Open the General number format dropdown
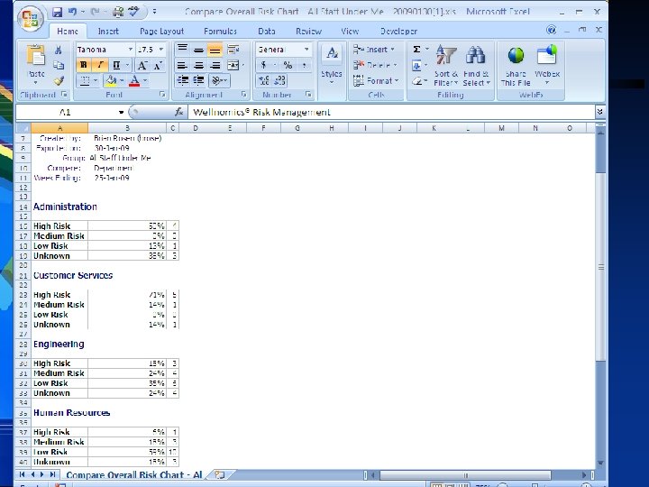Image resolution: width=649 pixels, height=487 pixels. [x=306, y=50]
